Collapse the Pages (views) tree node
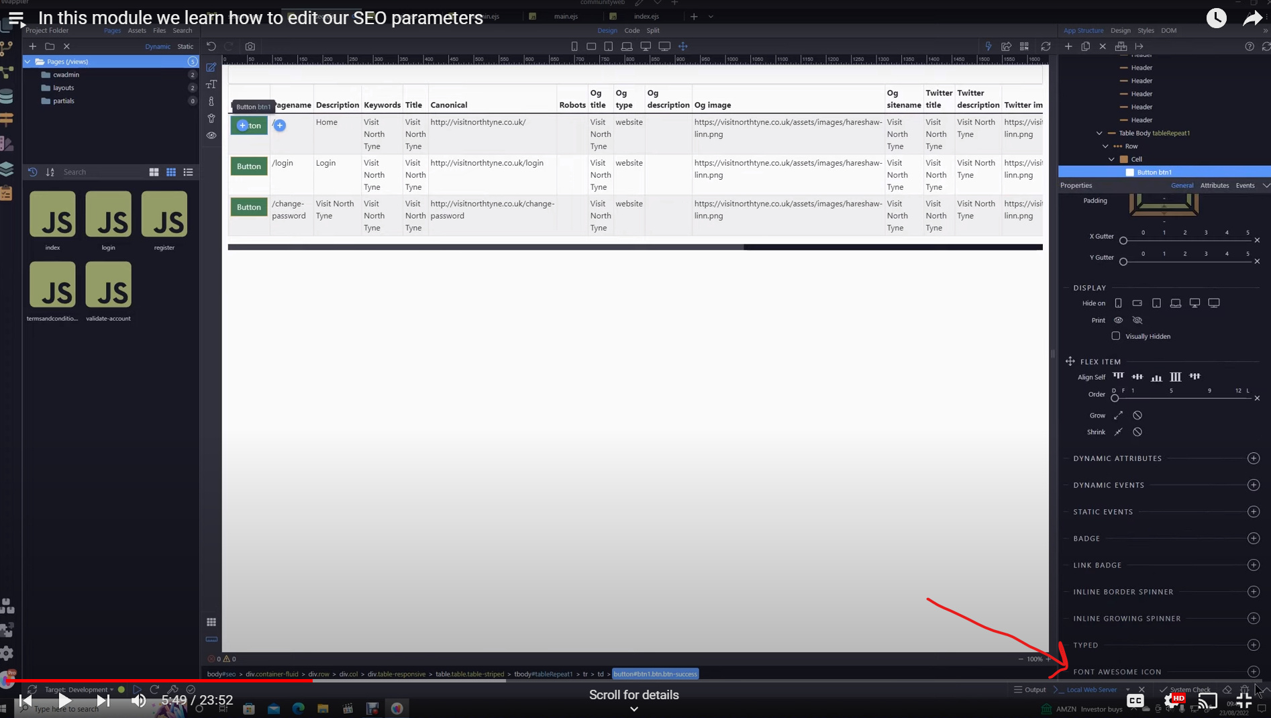Screen dimensions: 1271x718 pos(28,62)
